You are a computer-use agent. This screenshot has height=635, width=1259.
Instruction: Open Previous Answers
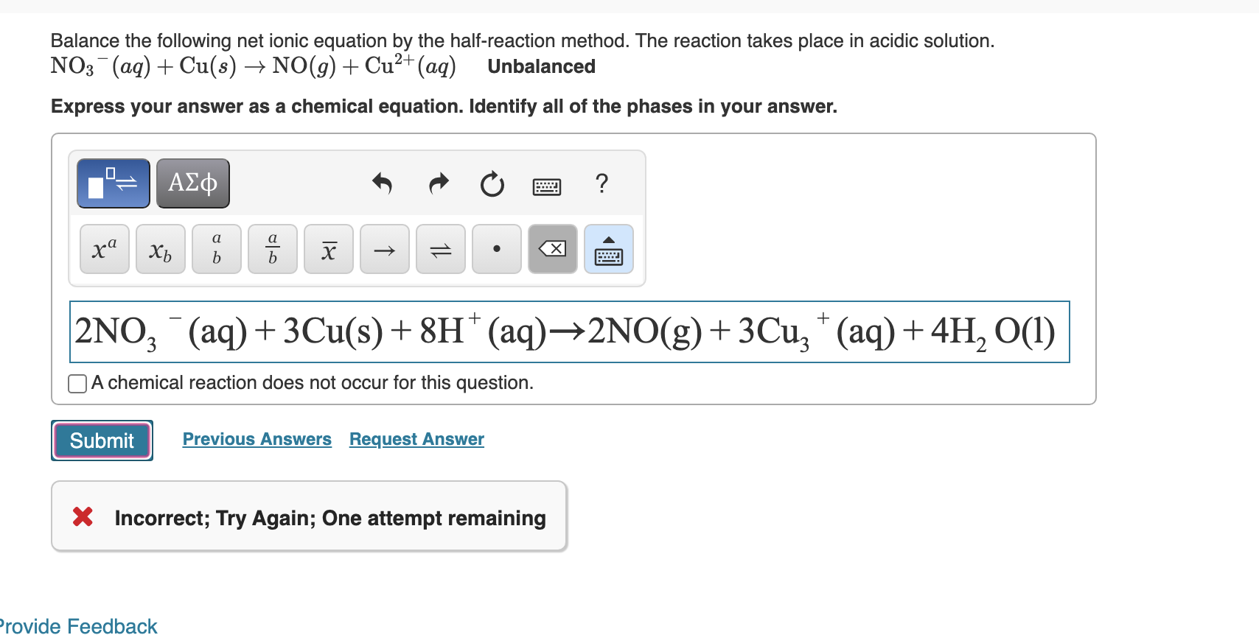257,439
